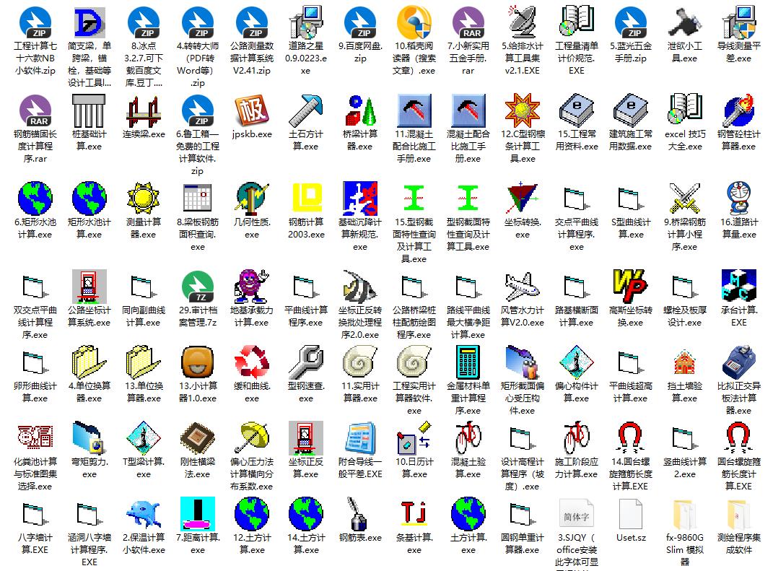773x571 pixels.
Task: Click 7.小新实用五金手册.rar archive file
Action: [468, 22]
